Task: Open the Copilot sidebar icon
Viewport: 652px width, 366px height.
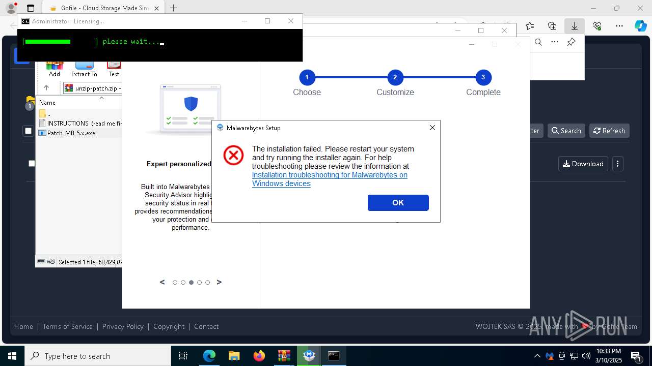Action: click(640, 26)
